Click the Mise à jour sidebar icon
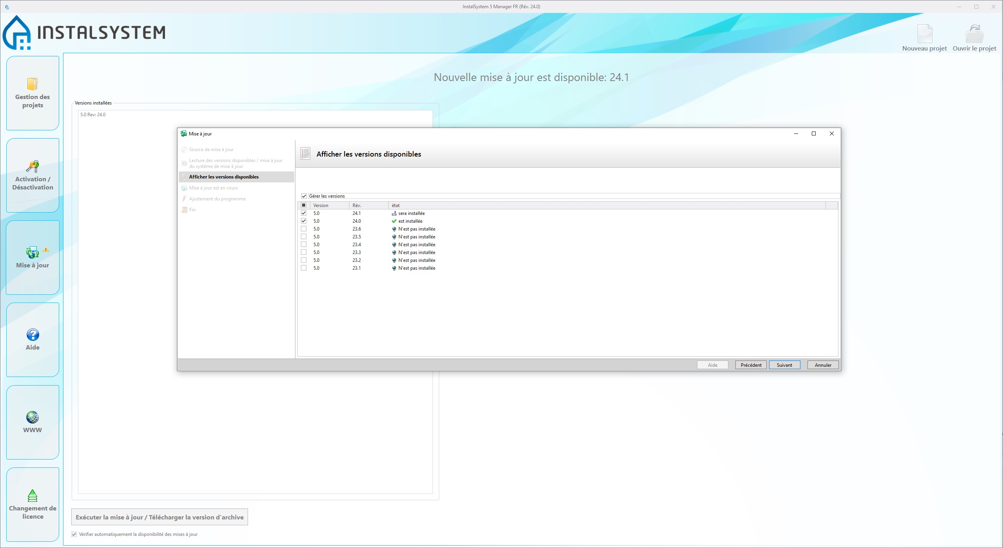 [x=32, y=252]
